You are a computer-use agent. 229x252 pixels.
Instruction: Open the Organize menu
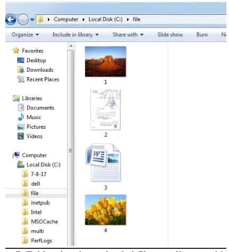pyautogui.click(x=25, y=35)
